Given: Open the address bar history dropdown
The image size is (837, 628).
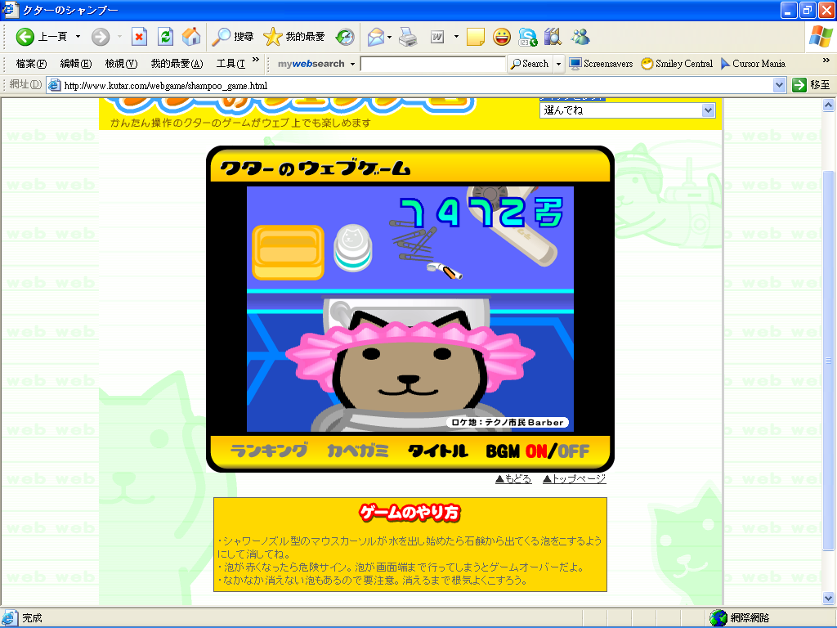Looking at the screenshot, I should (x=779, y=85).
